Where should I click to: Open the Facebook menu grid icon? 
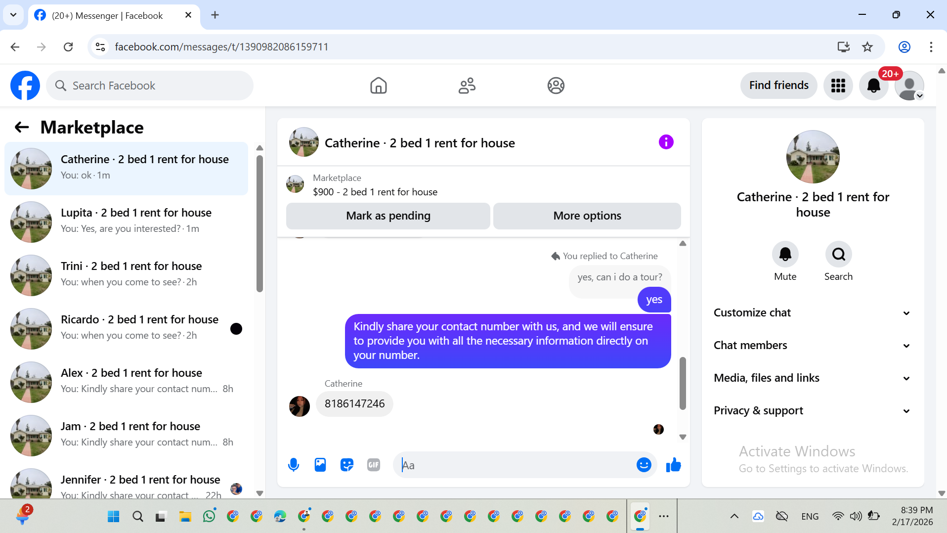click(838, 86)
